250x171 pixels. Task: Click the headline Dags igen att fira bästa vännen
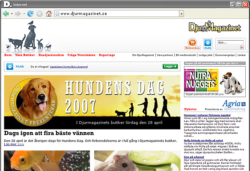pyautogui.click(x=49, y=133)
